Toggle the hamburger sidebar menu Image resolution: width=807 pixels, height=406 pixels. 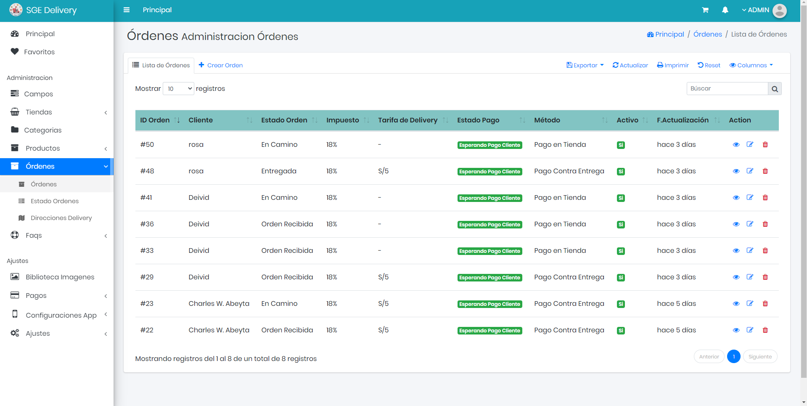click(126, 10)
